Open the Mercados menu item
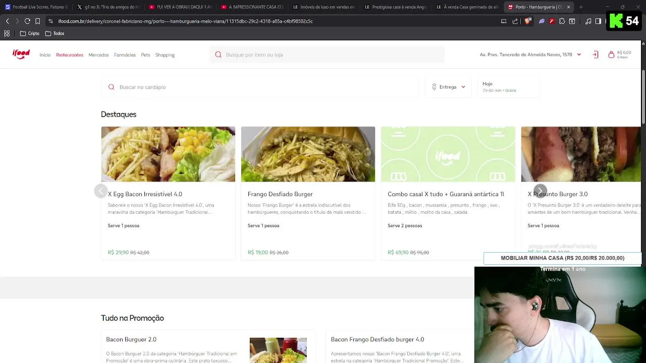Viewport: 646px width, 363px height. pyautogui.click(x=98, y=55)
